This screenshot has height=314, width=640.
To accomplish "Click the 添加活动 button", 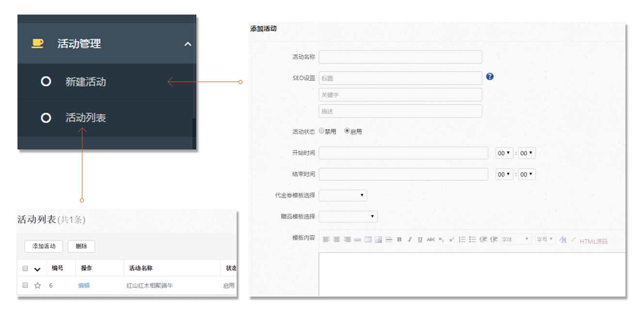I will (x=44, y=246).
